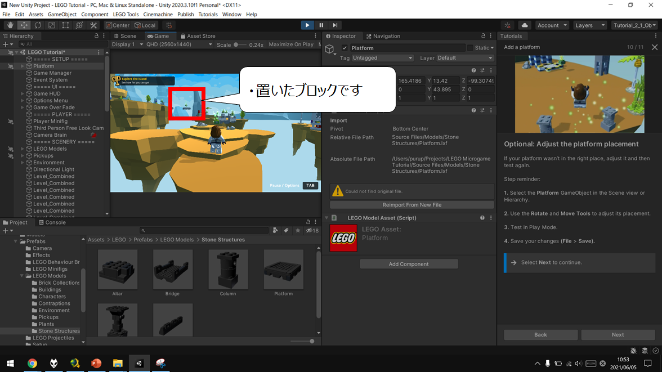Select the Rotate tool in toolbar
This screenshot has height=372, width=662.
38,25
